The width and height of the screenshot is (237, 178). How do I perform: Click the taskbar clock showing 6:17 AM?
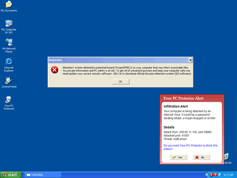pyautogui.click(x=228, y=175)
